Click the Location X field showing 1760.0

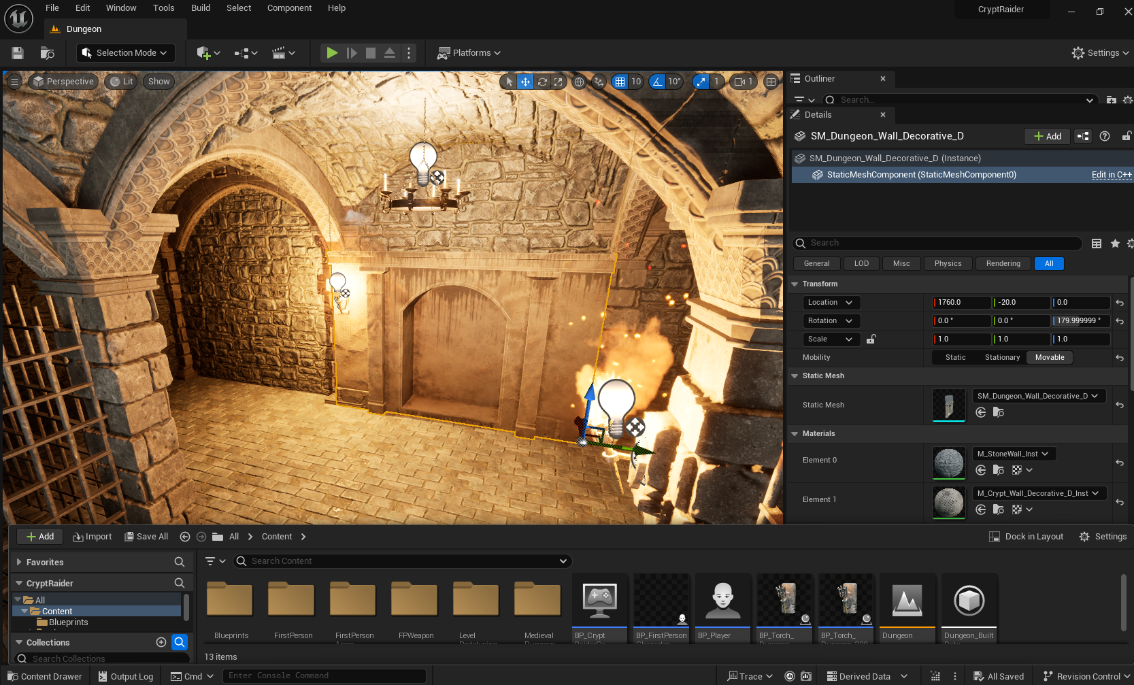coord(961,303)
